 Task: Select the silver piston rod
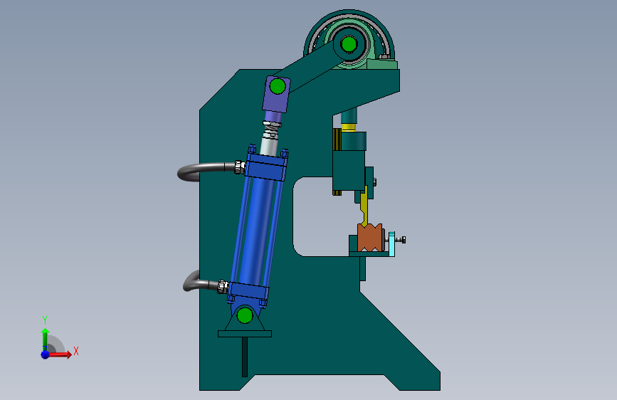tap(269, 144)
